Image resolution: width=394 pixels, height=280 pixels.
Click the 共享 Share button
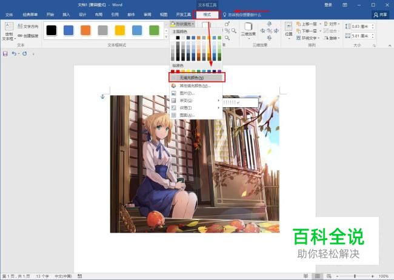click(381, 15)
